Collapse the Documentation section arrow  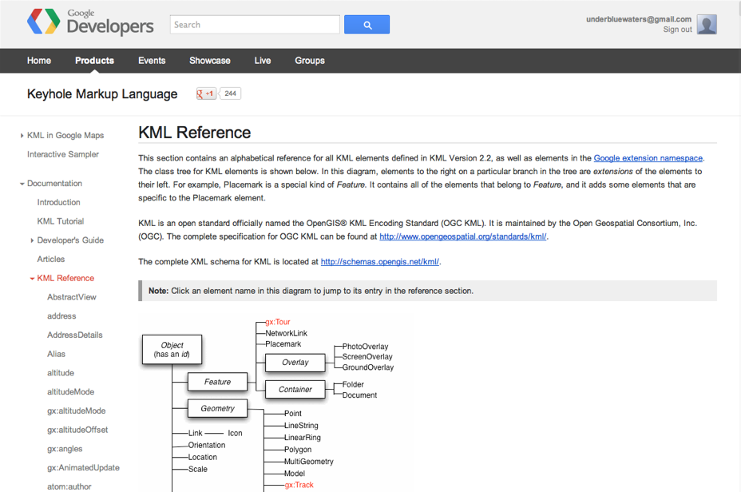[x=22, y=184]
